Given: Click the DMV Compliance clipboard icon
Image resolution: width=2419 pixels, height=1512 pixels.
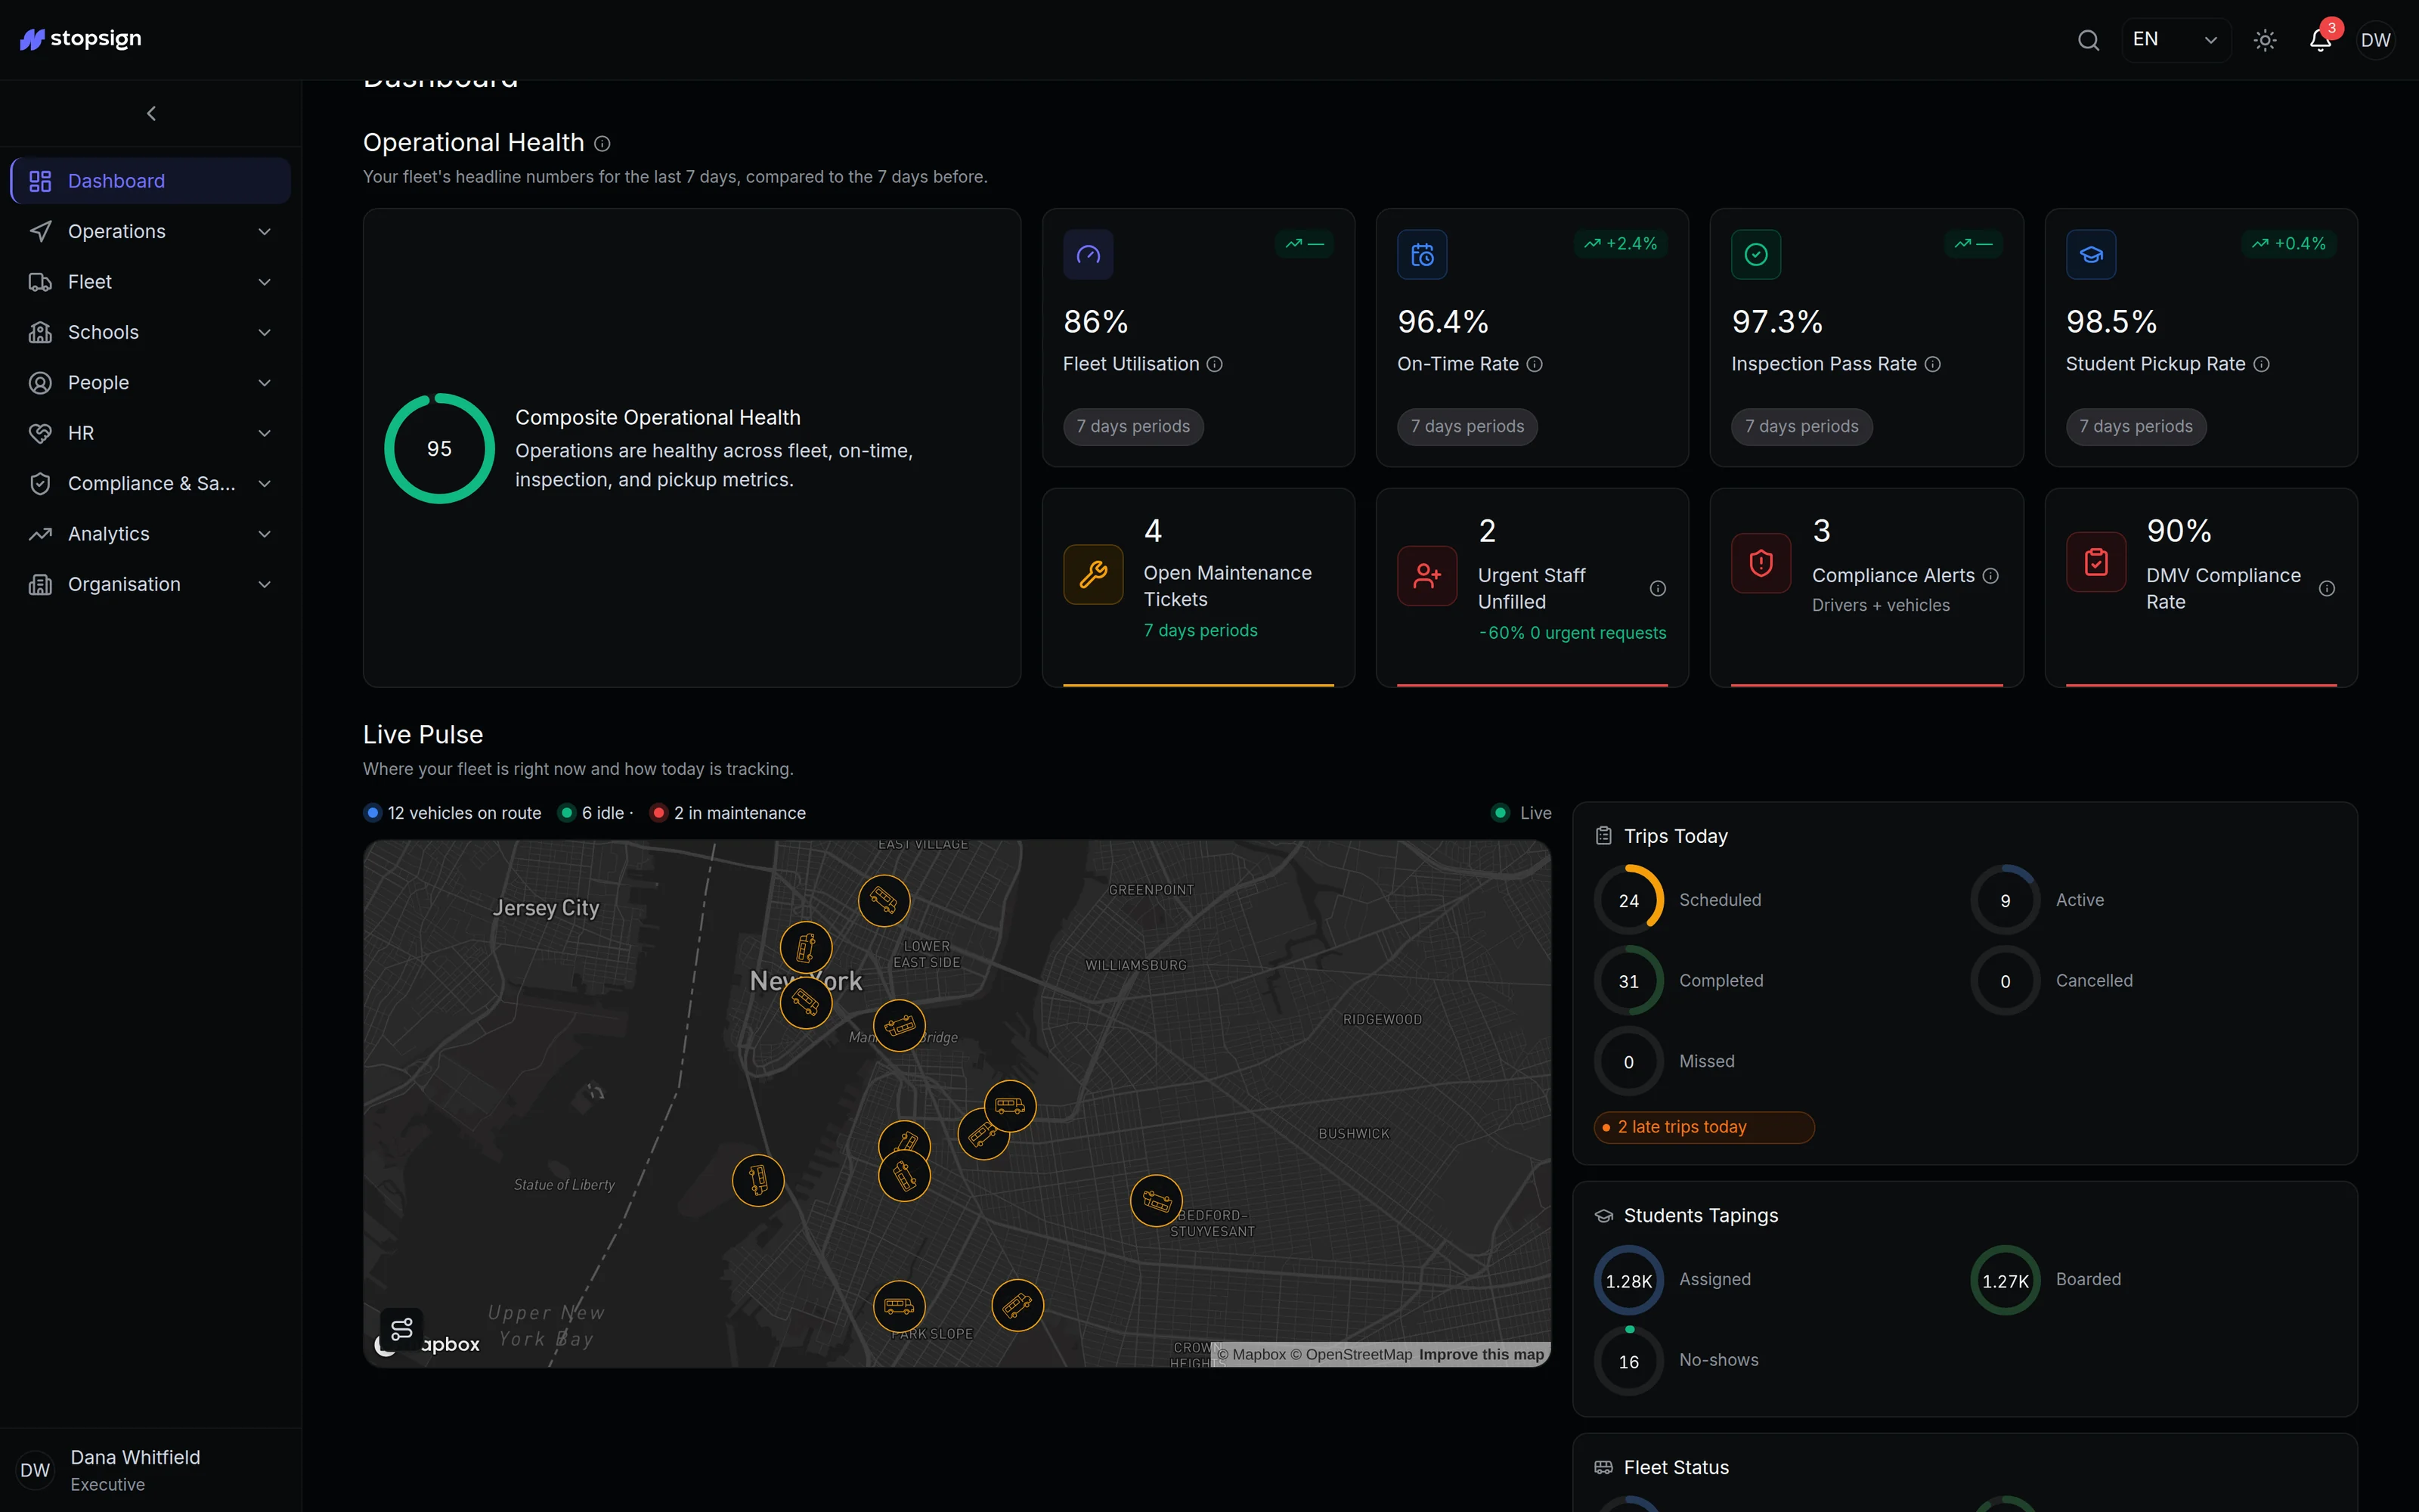Looking at the screenshot, I should (x=2096, y=562).
